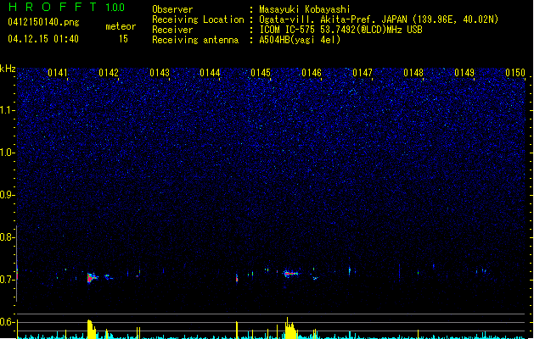Click the 1.1 kHz axis label

click(x=7, y=110)
